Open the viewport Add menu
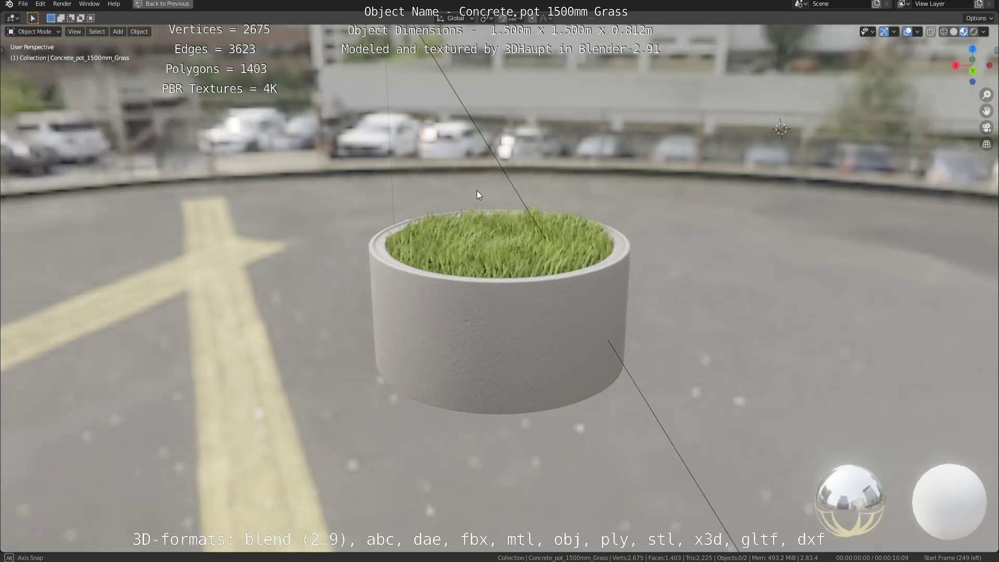Screen dimensions: 999x562 pyautogui.click(x=118, y=32)
